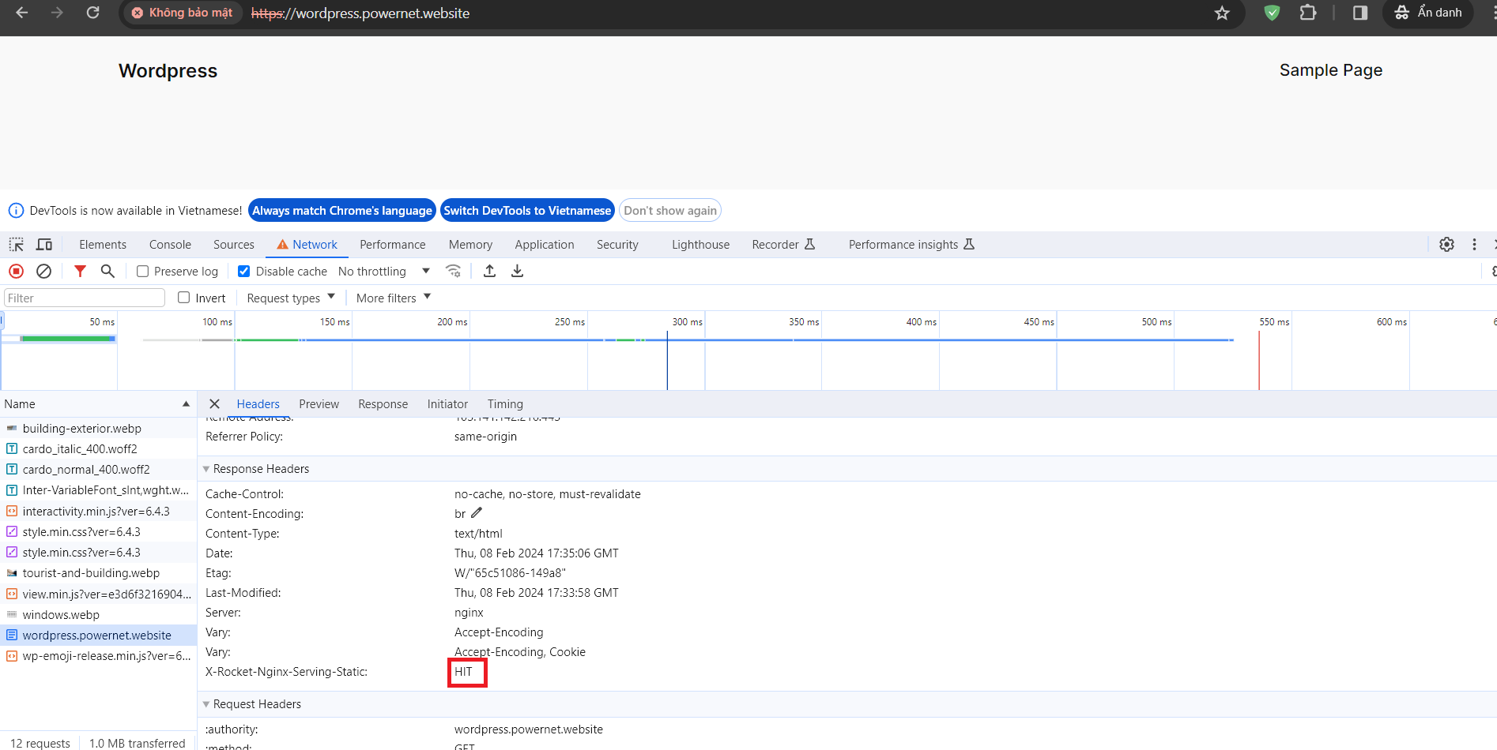The height and width of the screenshot is (750, 1497).
Task: Enable the Preserve log checkbox
Action: (x=143, y=272)
